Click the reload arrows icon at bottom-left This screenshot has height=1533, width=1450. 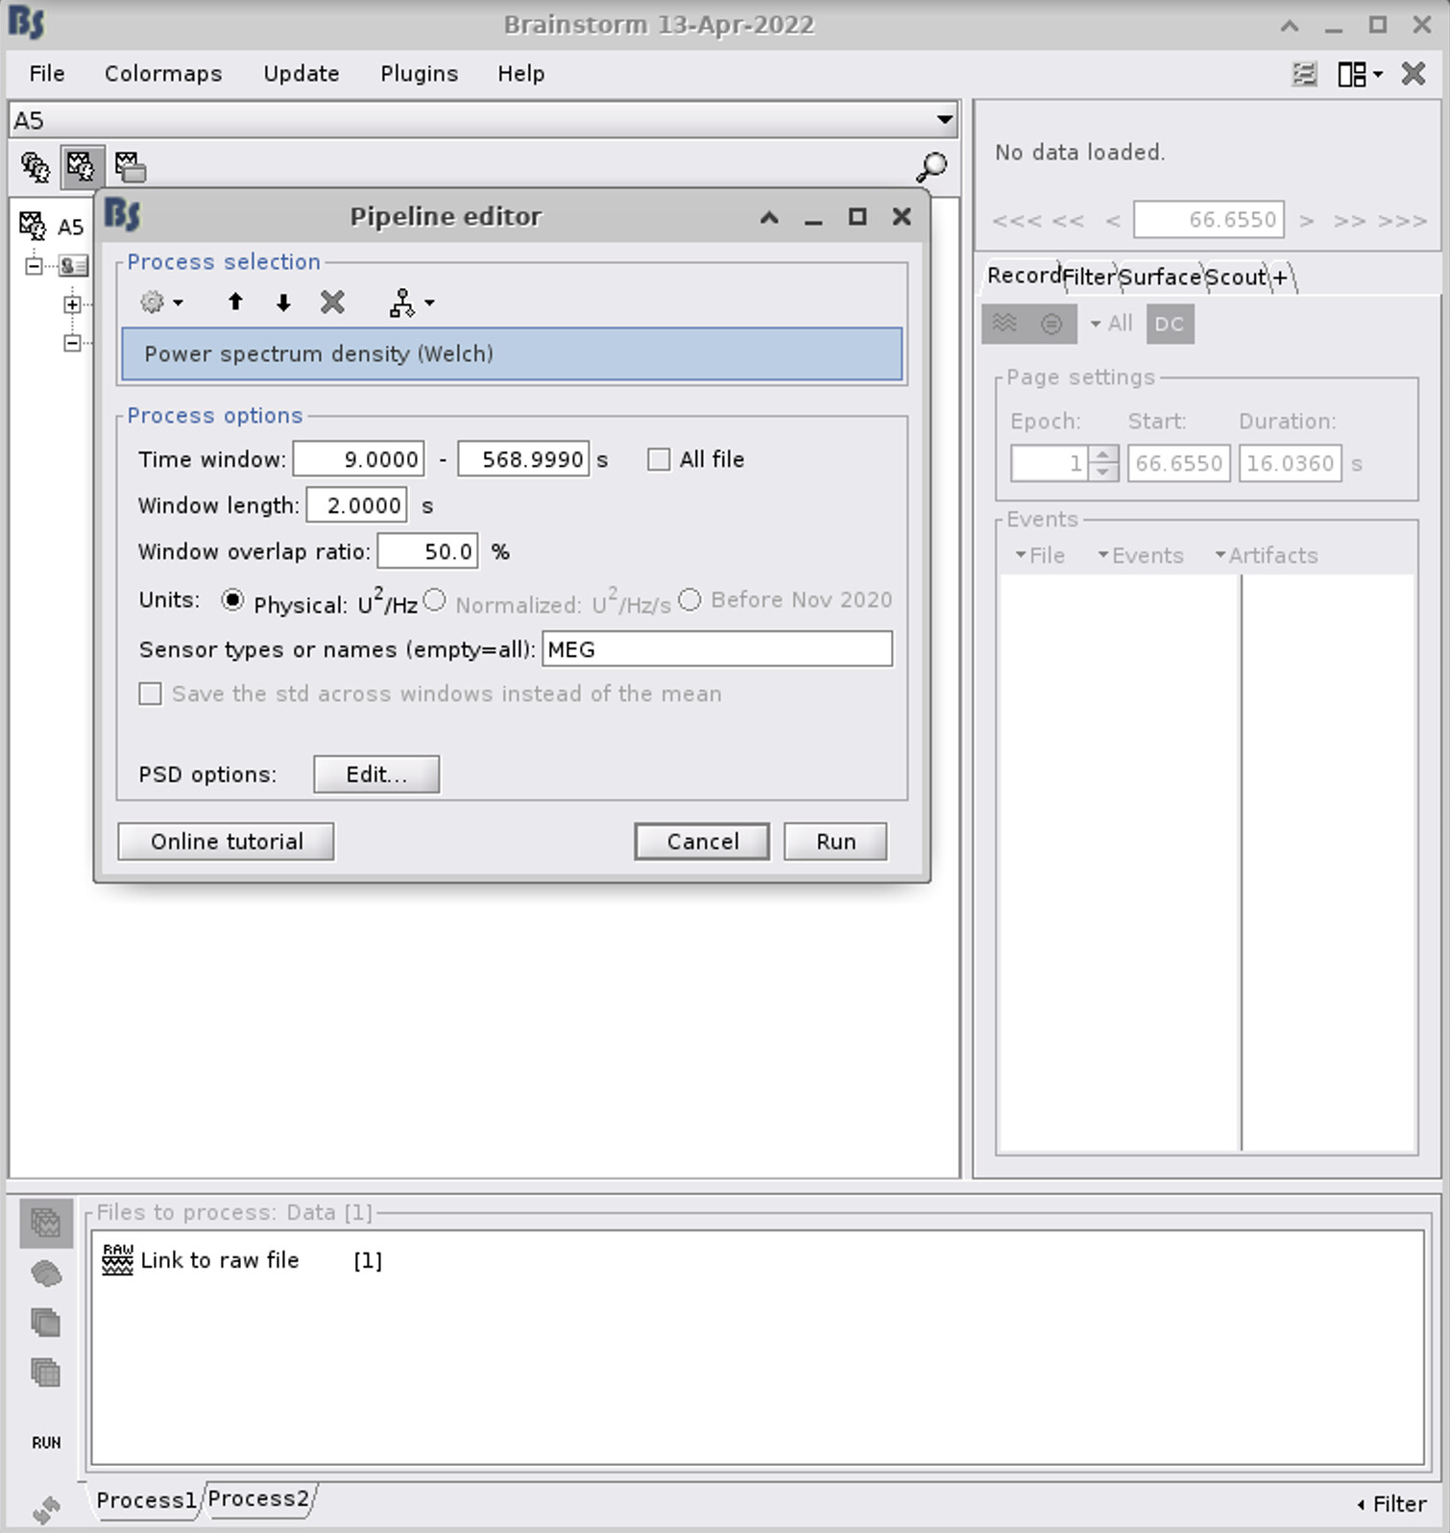pos(45,1509)
